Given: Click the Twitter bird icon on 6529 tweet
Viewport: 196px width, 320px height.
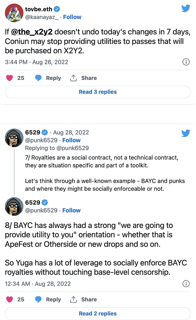Looking at the screenshot, I should coord(186,133).
